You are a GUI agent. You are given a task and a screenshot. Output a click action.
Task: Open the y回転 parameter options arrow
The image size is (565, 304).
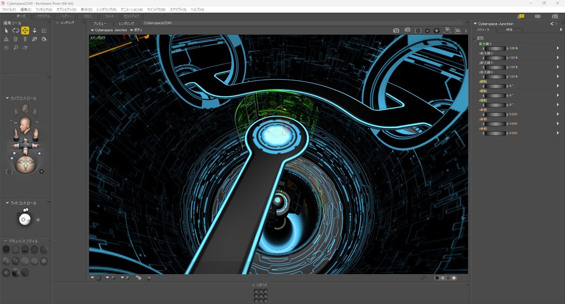point(558,86)
